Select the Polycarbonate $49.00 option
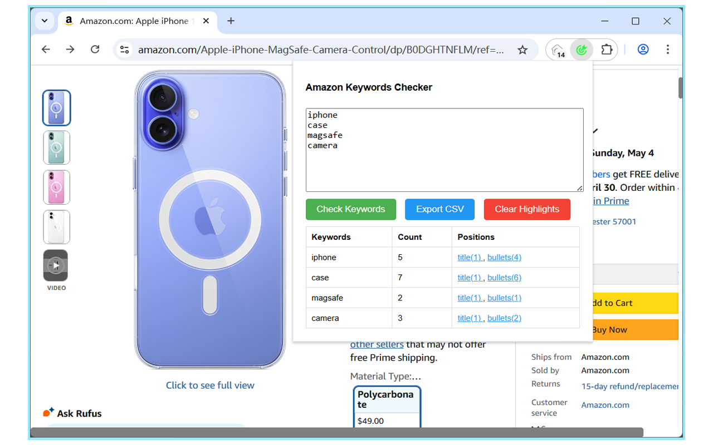713x445 pixels. pos(387,407)
